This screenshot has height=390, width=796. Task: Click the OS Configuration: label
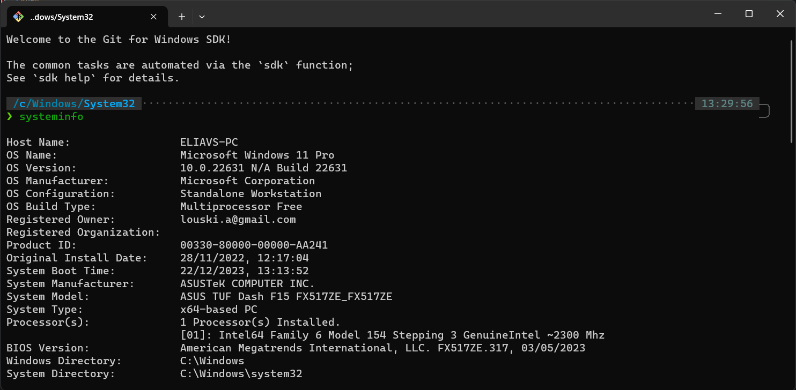[61, 193]
